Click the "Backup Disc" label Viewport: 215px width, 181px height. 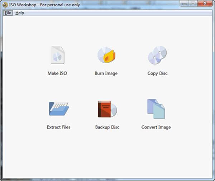click(107, 127)
